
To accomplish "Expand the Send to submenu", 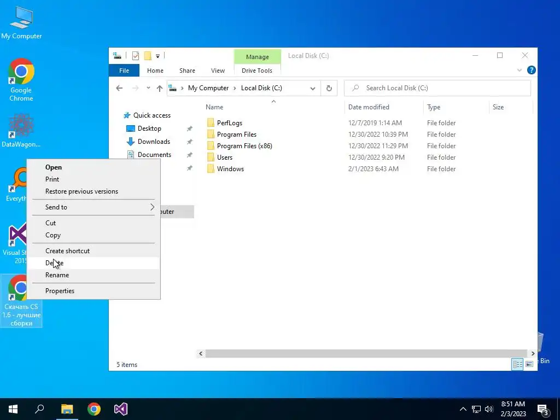I will [x=94, y=207].
